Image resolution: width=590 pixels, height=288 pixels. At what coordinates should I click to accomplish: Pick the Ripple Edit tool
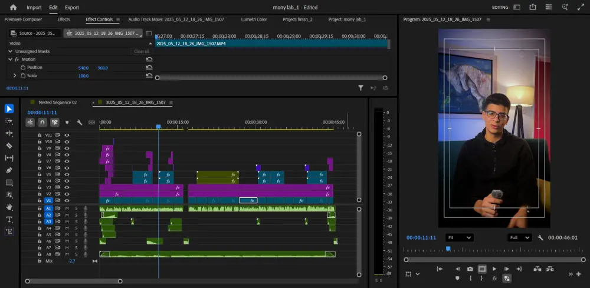(9, 133)
